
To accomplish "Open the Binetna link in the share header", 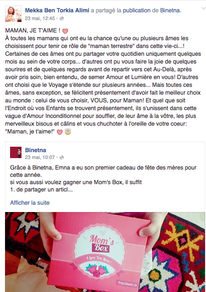I will point(171,10).
